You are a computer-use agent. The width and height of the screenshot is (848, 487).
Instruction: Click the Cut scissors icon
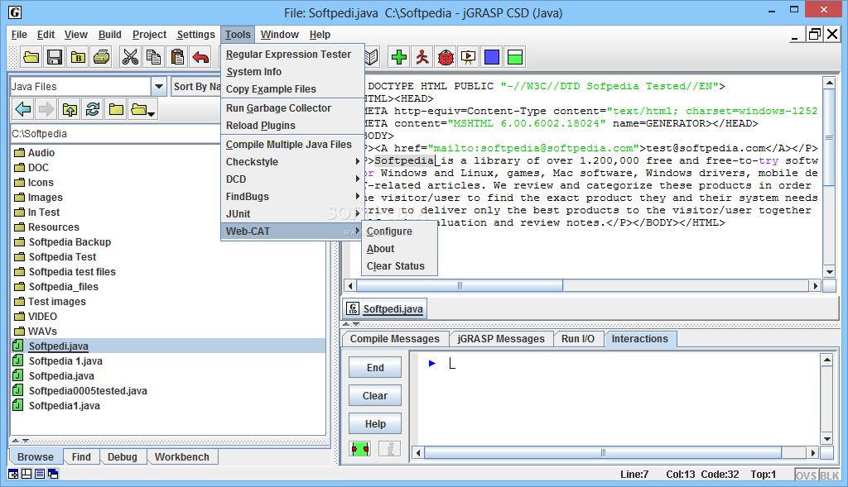click(130, 57)
